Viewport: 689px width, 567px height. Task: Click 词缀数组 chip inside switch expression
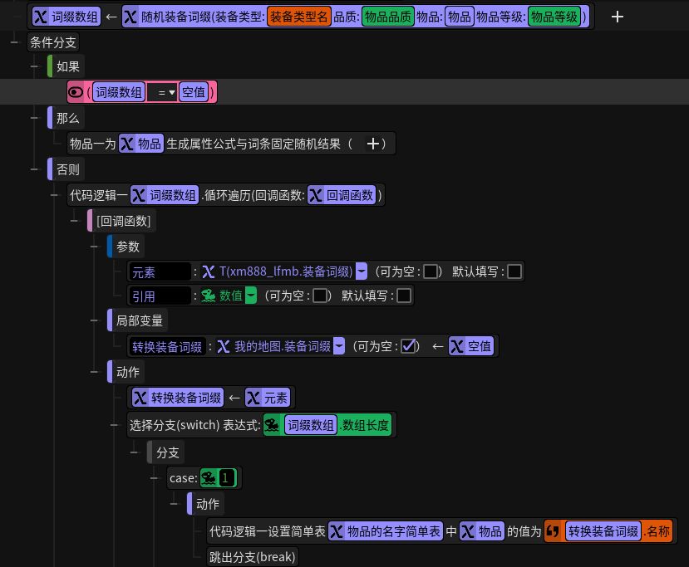click(311, 425)
